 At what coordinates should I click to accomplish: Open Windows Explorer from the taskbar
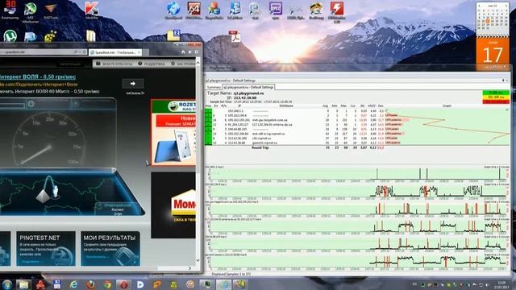23,284
